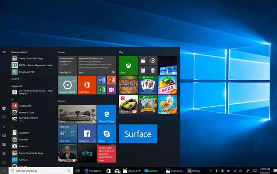Viewport: 277px width, 174px height.
Task: Open the Drawboard PDF tile in Create group
Action: point(67,85)
